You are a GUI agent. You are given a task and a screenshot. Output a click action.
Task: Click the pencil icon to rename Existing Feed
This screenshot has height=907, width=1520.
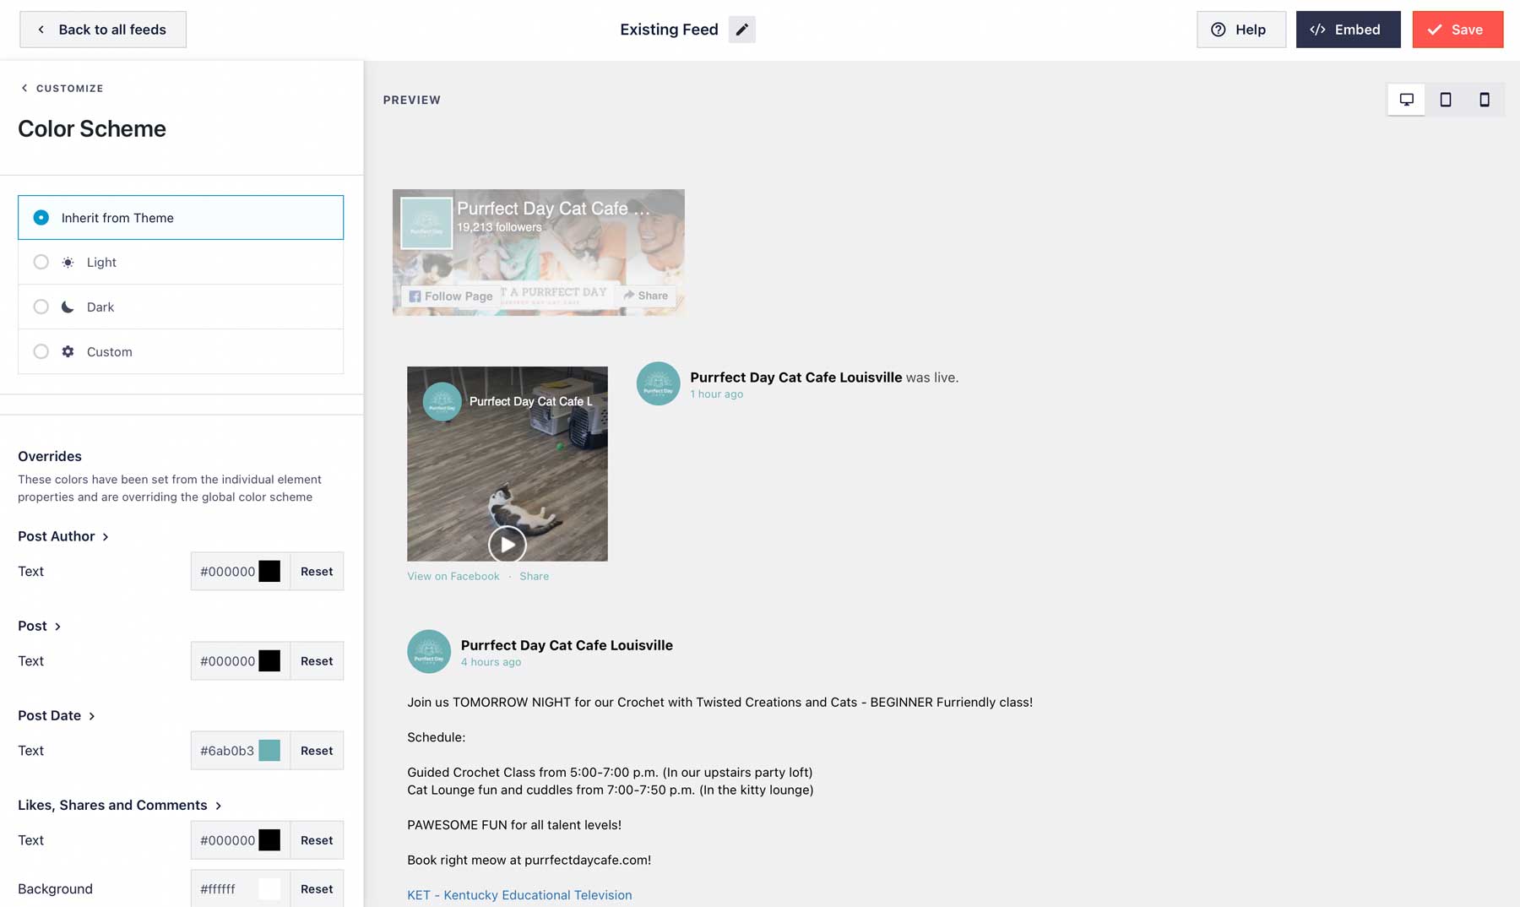pyautogui.click(x=742, y=29)
